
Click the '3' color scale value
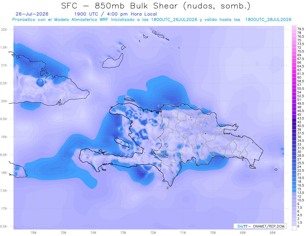click(x=298, y=219)
